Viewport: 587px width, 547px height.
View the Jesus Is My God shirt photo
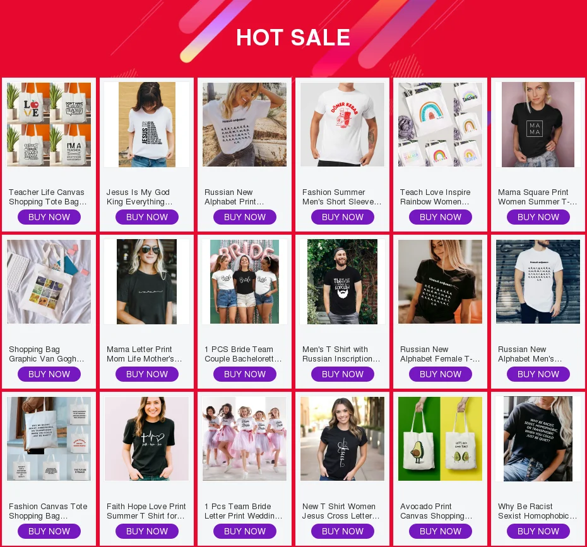pyautogui.click(x=146, y=124)
